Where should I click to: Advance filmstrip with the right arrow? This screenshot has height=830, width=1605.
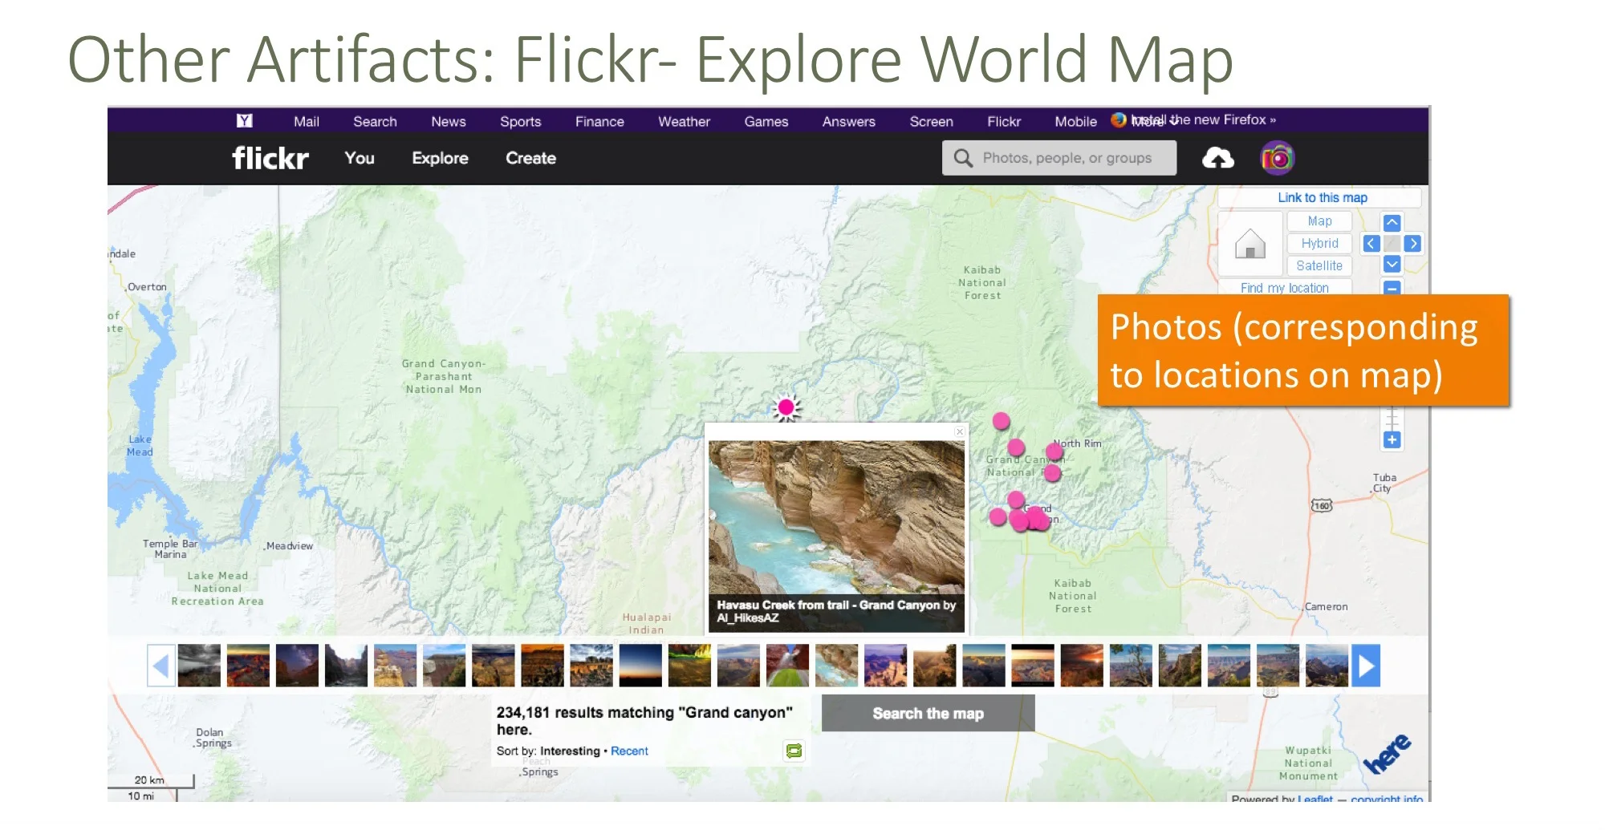(x=1367, y=666)
